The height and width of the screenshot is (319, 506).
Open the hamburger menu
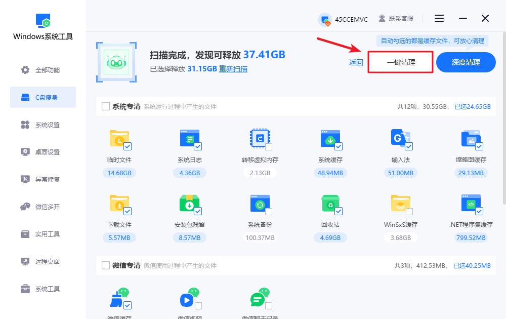click(x=439, y=18)
